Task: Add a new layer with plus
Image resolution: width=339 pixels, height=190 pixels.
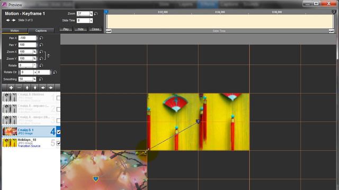Action: coord(11,88)
